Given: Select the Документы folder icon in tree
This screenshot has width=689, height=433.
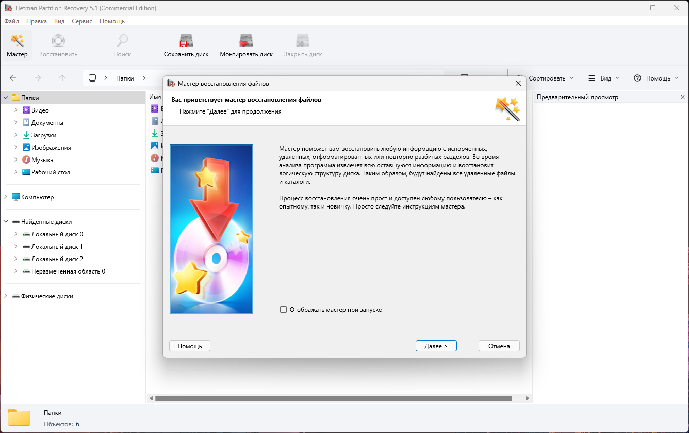Looking at the screenshot, I should coord(26,122).
